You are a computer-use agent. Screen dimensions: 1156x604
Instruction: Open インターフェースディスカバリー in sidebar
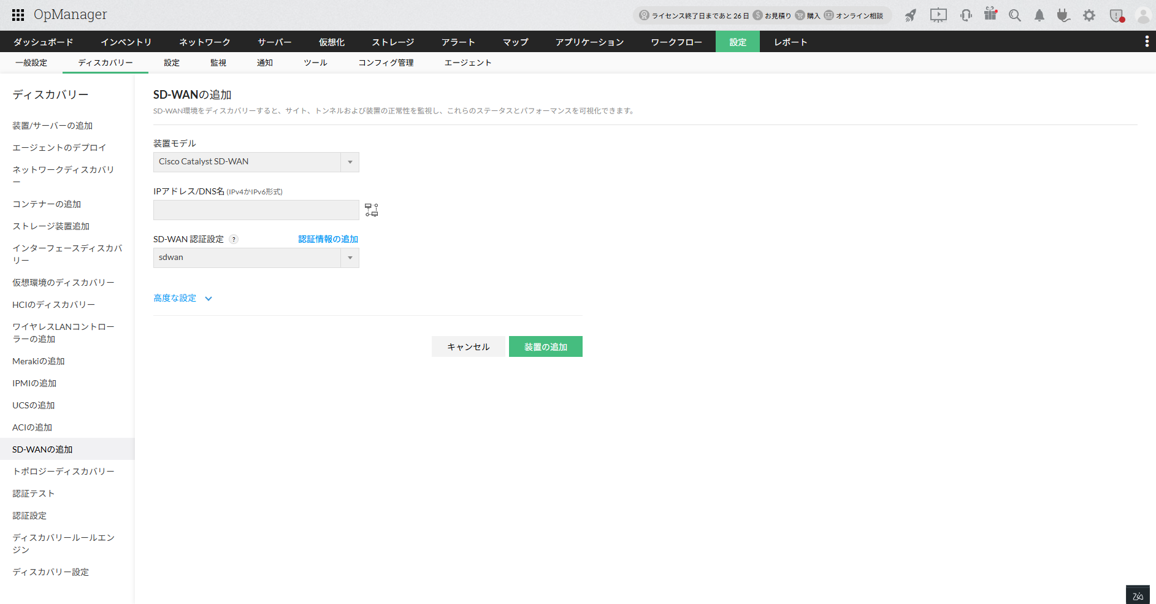click(67, 254)
